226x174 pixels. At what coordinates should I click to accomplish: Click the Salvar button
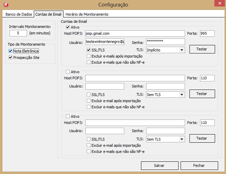(159, 165)
